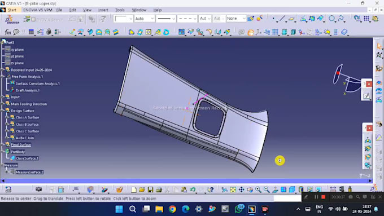Stop the screen recording

pyautogui.click(x=323, y=197)
